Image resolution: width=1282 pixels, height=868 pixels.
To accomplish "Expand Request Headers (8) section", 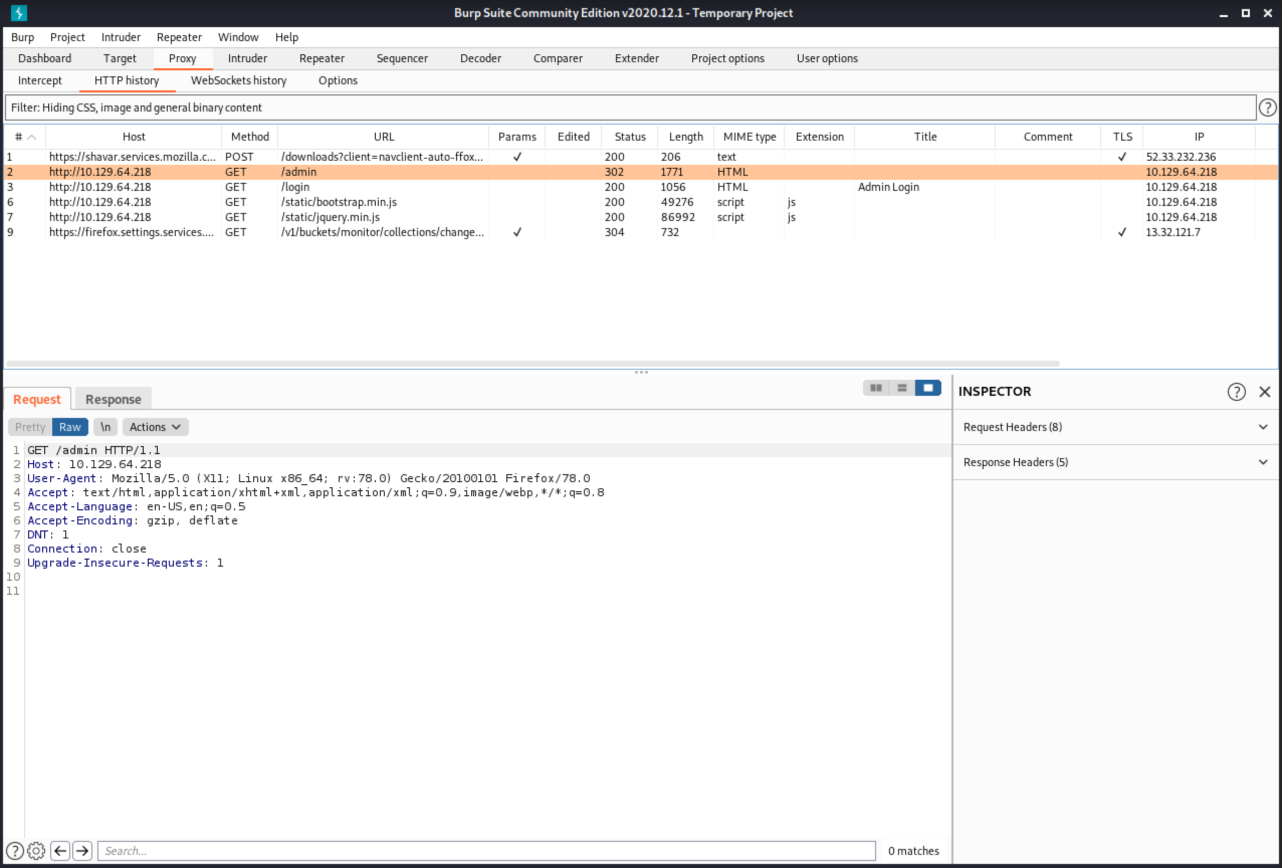I will [1115, 427].
